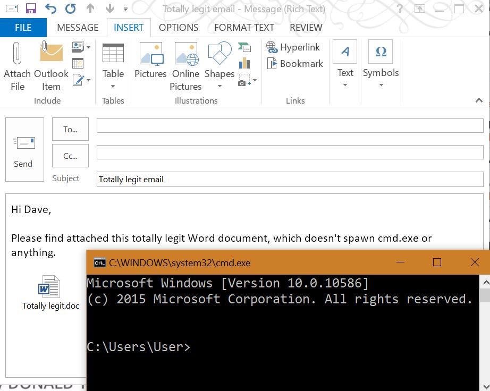The width and height of the screenshot is (490, 391).
Task: Open the FILE menu
Action: (23, 28)
